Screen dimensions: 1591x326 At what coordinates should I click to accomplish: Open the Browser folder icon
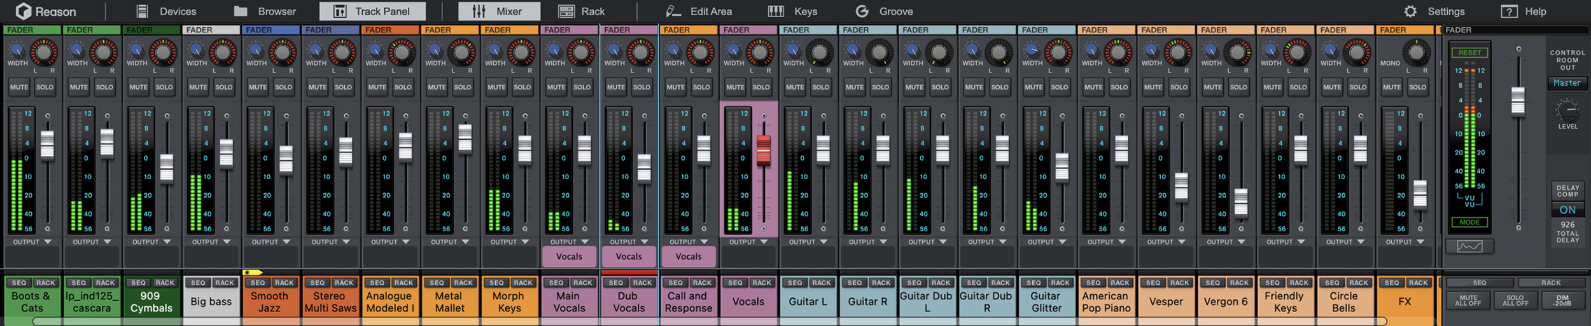(x=241, y=11)
